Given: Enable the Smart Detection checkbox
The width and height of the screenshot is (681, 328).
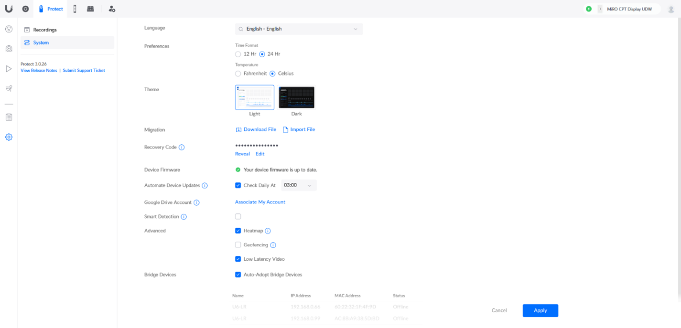Looking at the screenshot, I should tap(238, 216).
